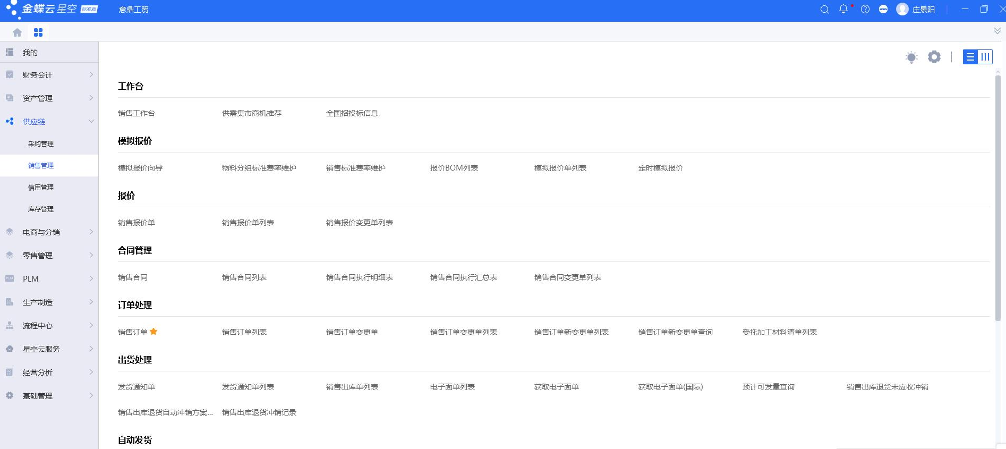Image resolution: width=1006 pixels, height=449 pixels.
Task: Select 销售管理 in the sidebar
Action: pos(41,165)
